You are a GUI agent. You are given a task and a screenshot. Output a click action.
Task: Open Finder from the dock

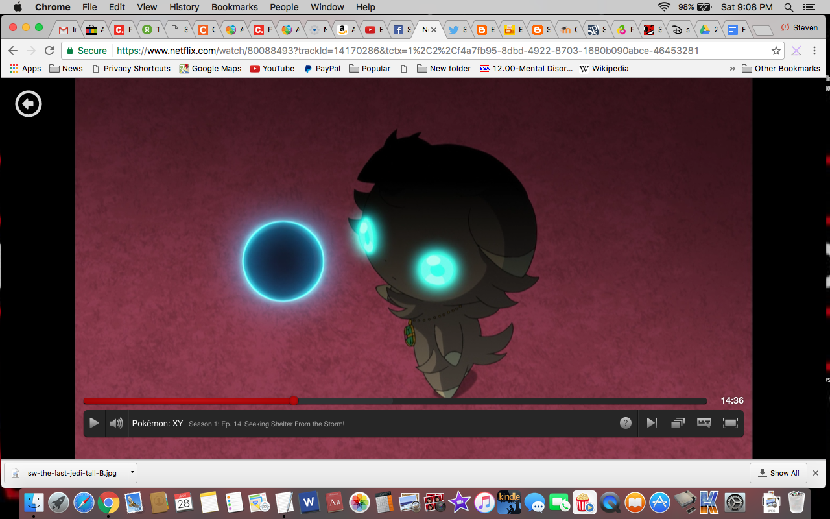point(34,501)
